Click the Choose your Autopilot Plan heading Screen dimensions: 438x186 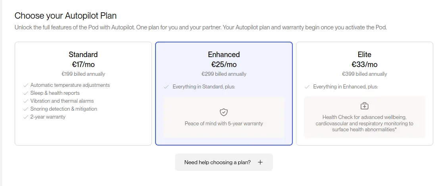coord(65,16)
